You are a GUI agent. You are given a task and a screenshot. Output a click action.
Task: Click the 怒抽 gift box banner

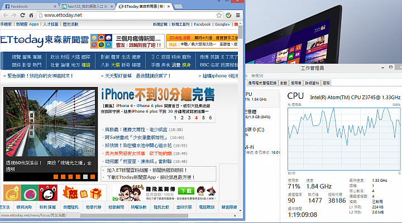coord(82,192)
